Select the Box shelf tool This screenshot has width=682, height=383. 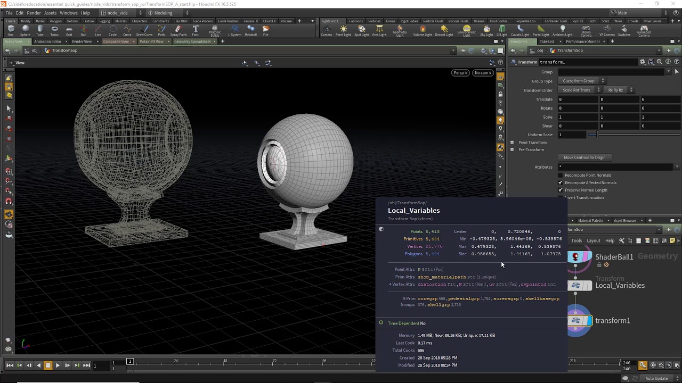(x=11, y=31)
